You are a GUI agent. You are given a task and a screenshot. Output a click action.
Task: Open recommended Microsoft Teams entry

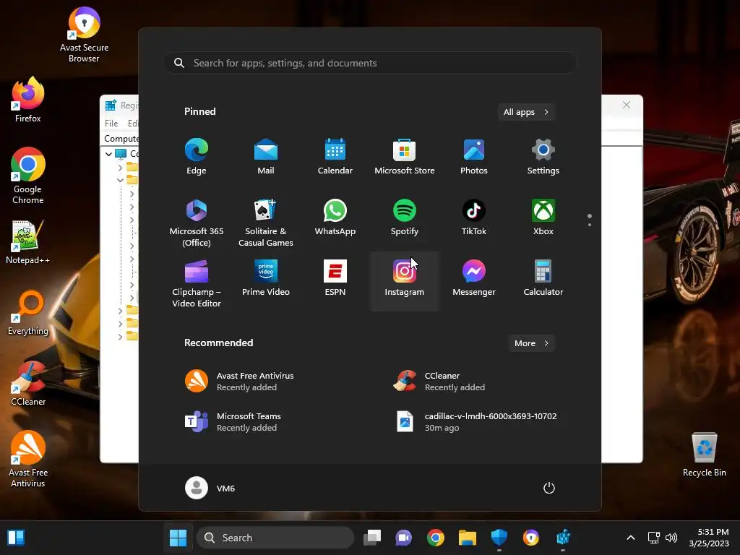tap(265, 421)
